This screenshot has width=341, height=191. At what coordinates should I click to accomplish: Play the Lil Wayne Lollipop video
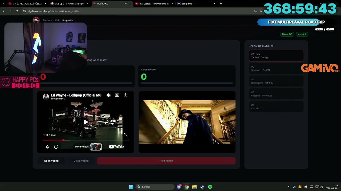click(86, 122)
